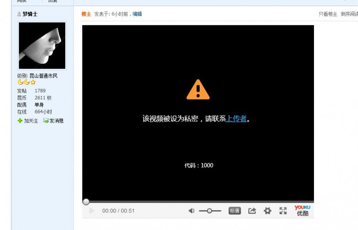Image resolution: width=358 pixels, height=230 pixels.
Task: Adjust the volume slider knob
Action: (209, 211)
